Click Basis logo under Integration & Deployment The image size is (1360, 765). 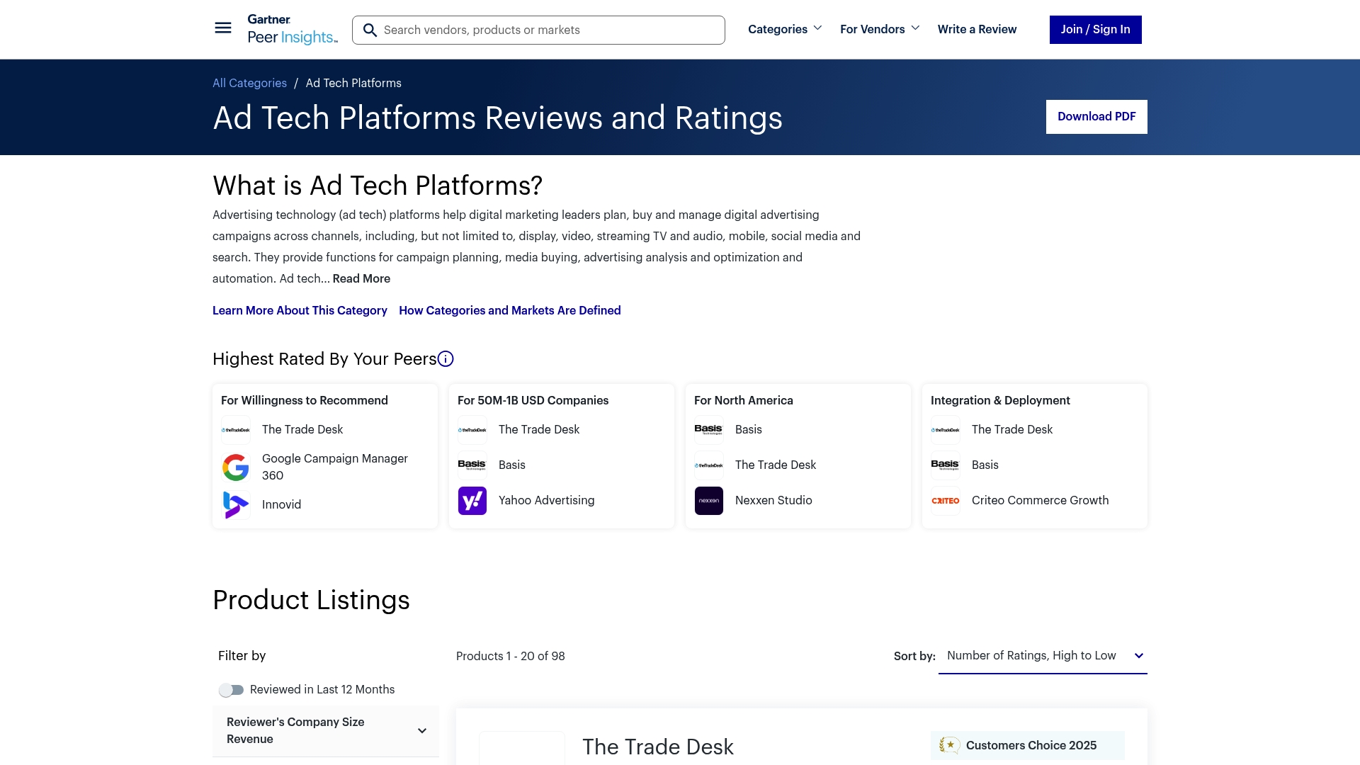coord(946,465)
